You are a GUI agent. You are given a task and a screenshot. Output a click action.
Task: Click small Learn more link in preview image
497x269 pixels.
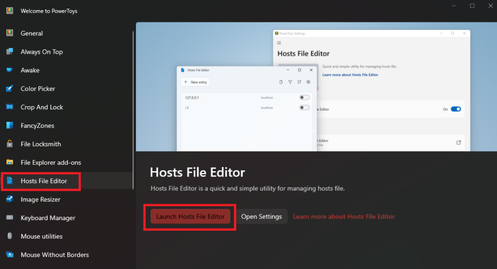(350, 75)
